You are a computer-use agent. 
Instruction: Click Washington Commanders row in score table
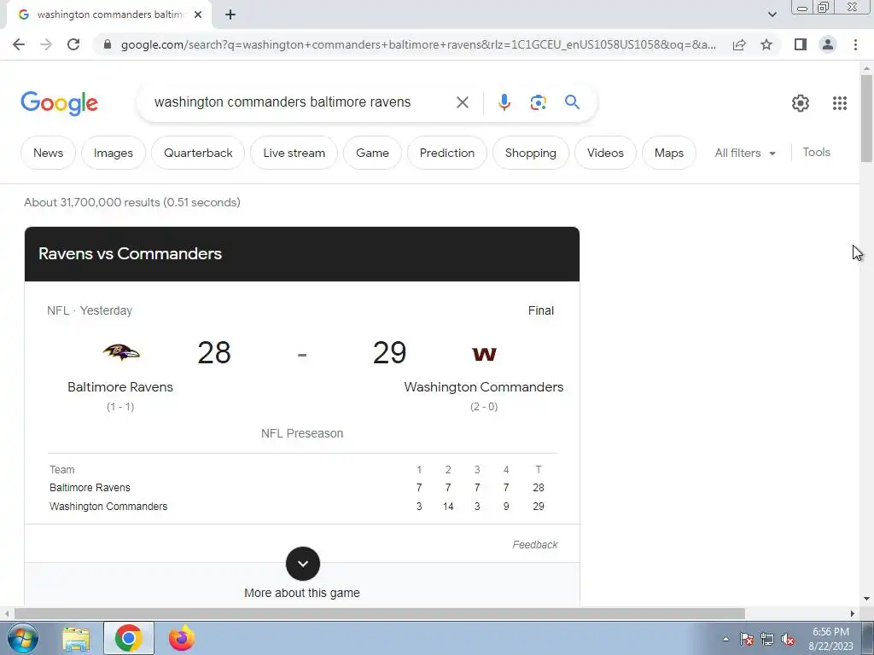[302, 507]
